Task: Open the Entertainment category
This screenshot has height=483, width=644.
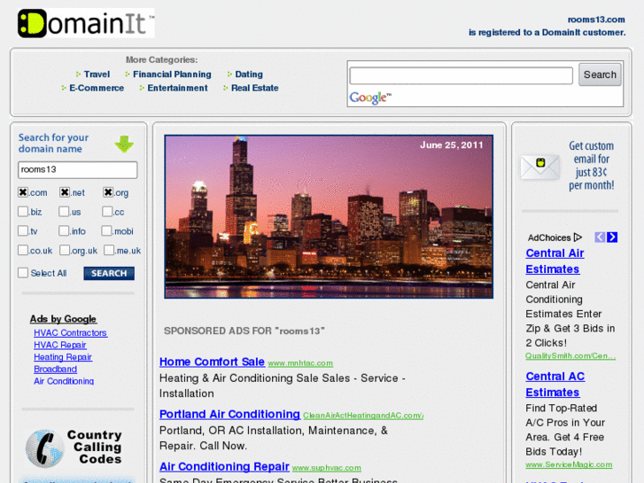Action: pos(177,88)
